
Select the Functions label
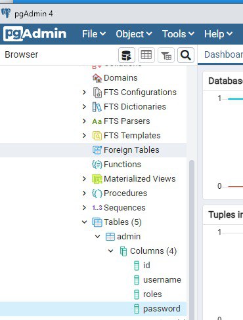click(x=122, y=165)
